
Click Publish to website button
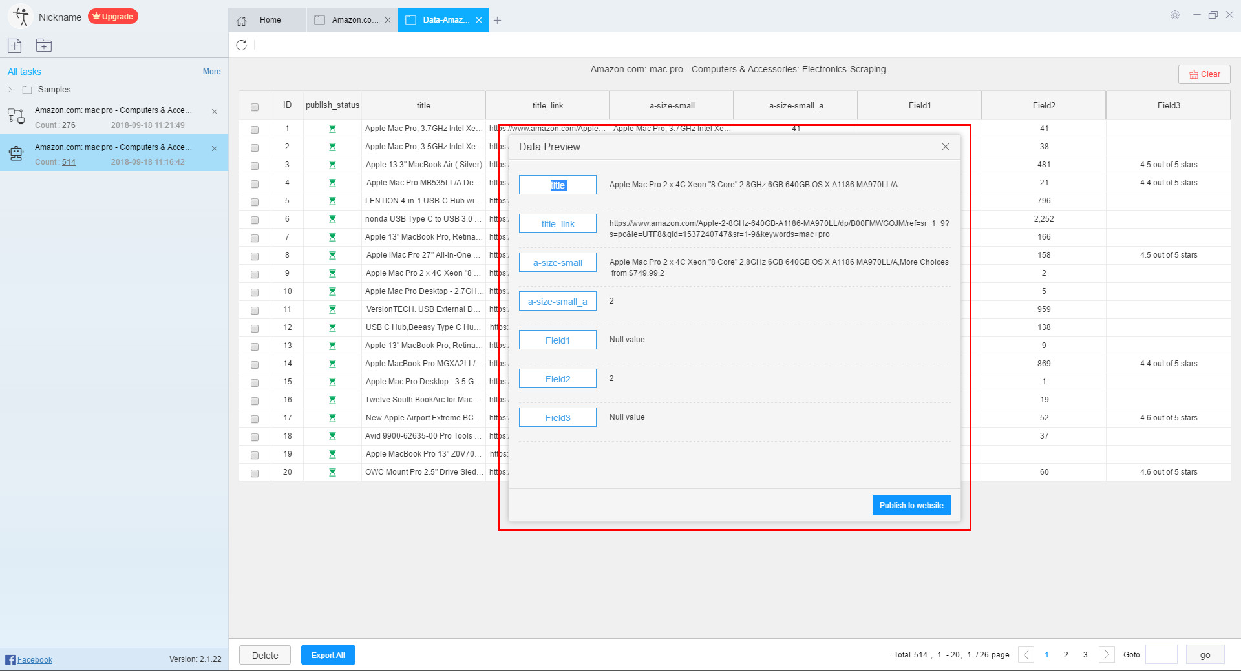[911, 505]
